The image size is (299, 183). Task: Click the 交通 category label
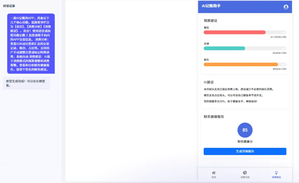pyautogui.click(x=206, y=44)
